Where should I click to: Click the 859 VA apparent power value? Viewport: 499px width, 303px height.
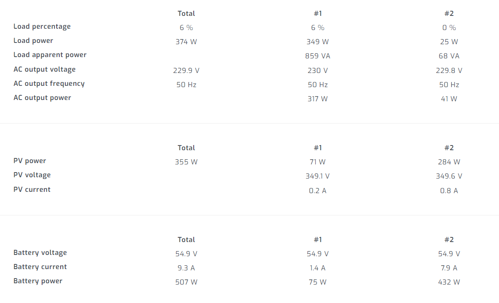tap(318, 56)
